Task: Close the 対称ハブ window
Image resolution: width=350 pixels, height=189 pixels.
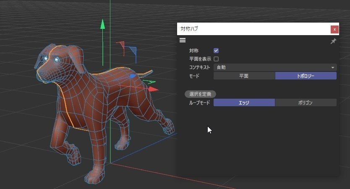Action: (334, 29)
